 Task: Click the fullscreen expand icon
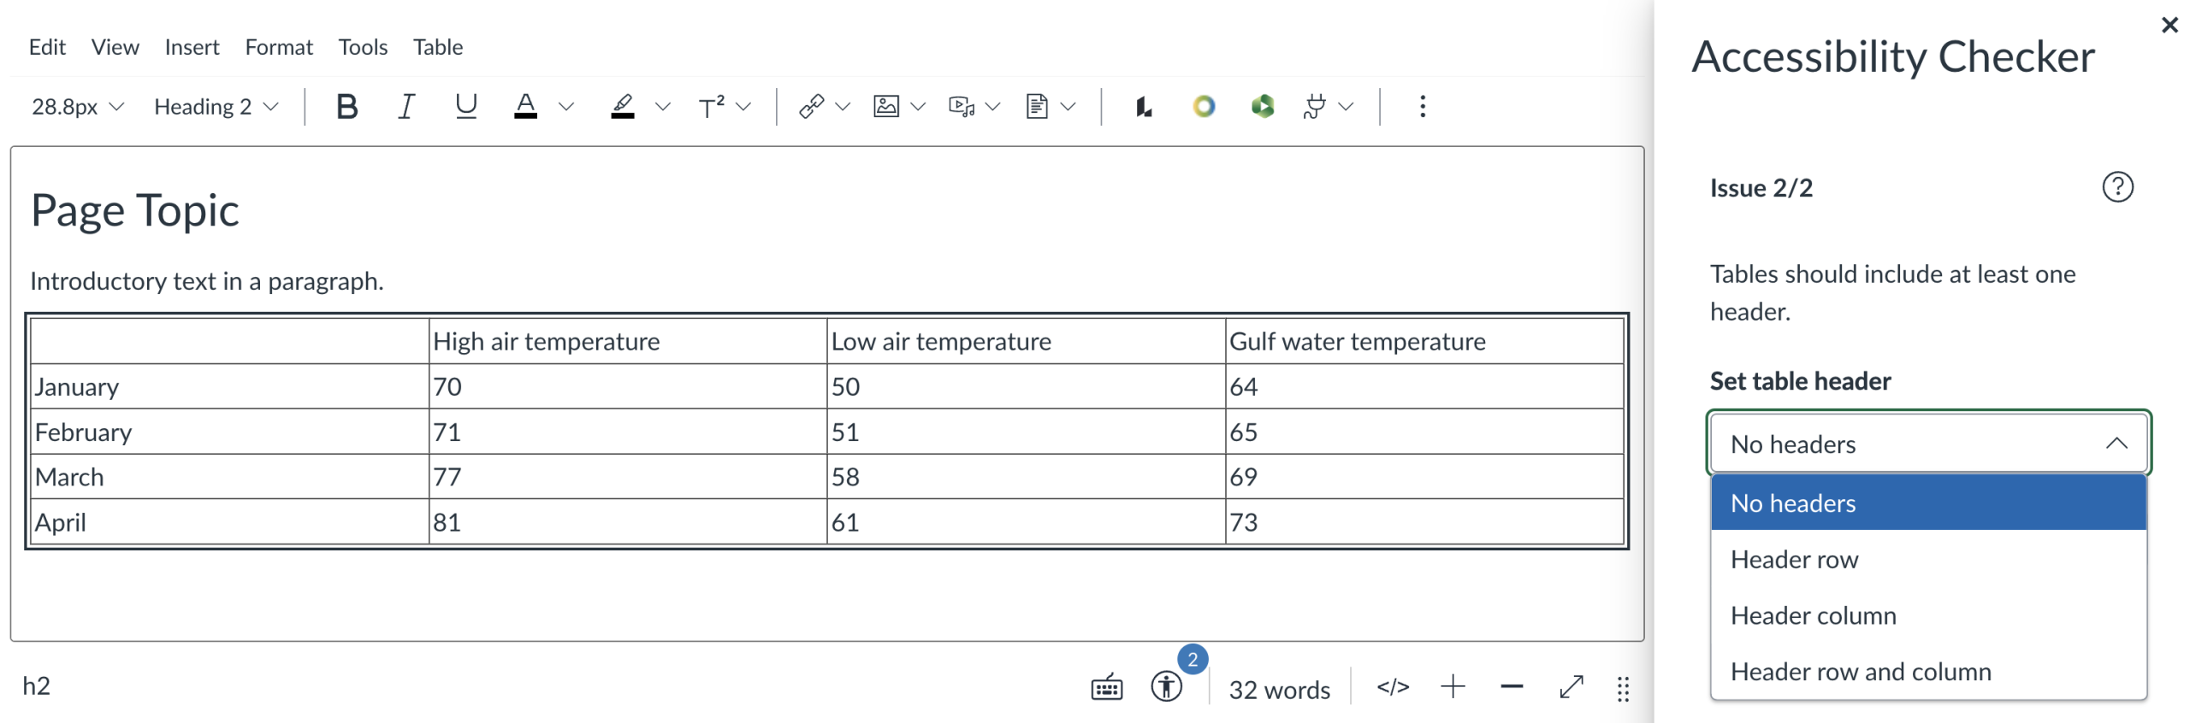point(1571,686)
